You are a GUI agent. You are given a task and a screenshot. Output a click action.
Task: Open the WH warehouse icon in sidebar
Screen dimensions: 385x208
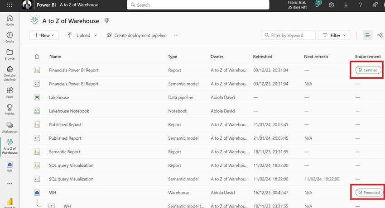[x=10, y=166]
